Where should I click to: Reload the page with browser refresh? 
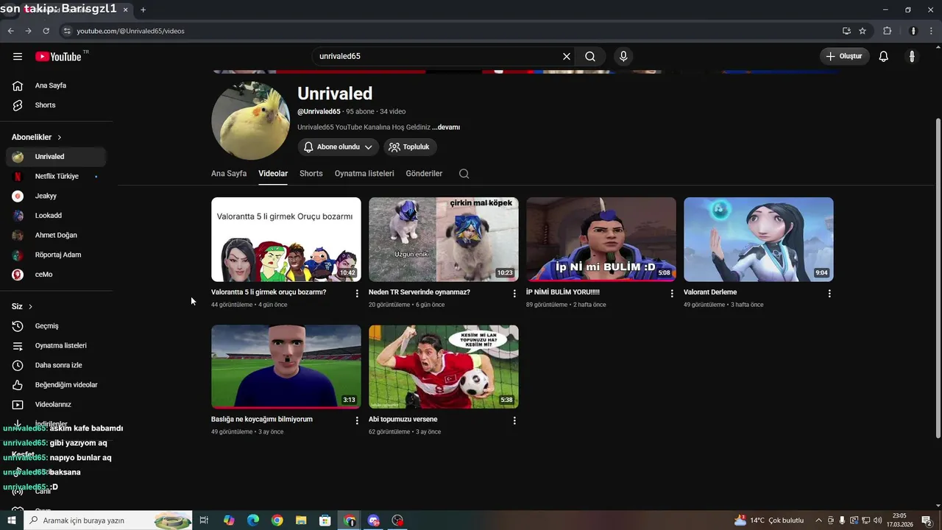click(x=46, y=31)
